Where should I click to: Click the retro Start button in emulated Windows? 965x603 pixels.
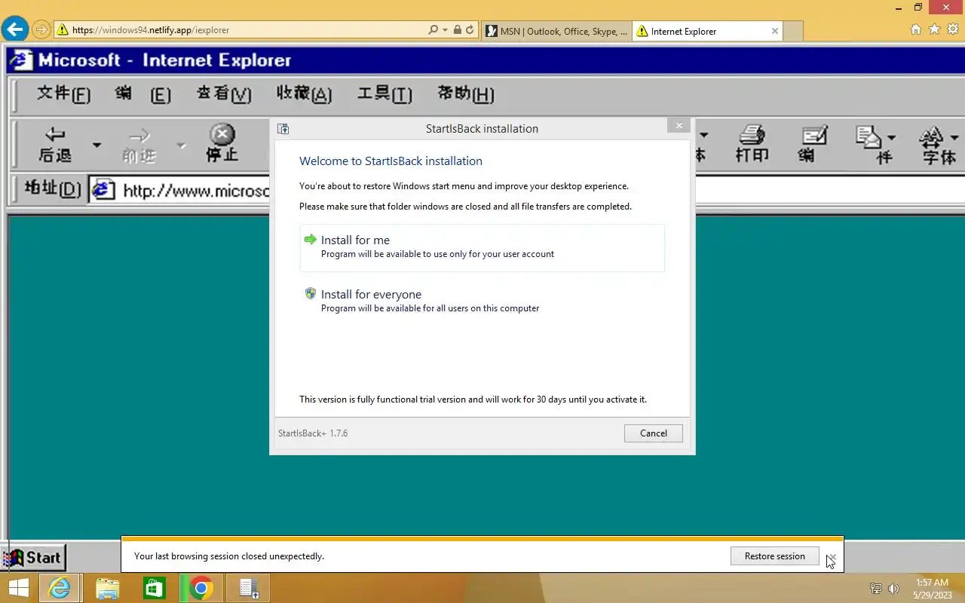click(x=34, y=559)
